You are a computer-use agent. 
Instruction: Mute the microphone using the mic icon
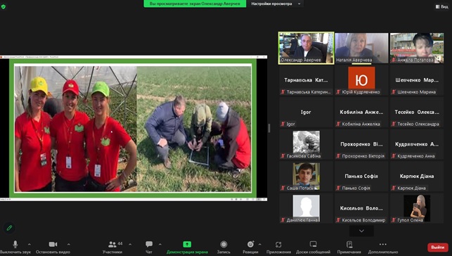[15, 244]
